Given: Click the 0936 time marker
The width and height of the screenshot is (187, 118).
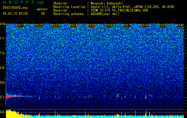Looking at the screenshot, I should pos(109,25).
